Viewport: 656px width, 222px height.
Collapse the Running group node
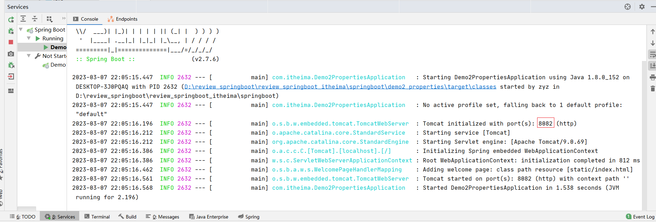(29, 38)
